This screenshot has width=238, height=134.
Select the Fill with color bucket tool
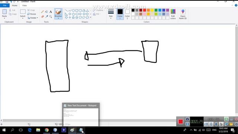[46, 12]
